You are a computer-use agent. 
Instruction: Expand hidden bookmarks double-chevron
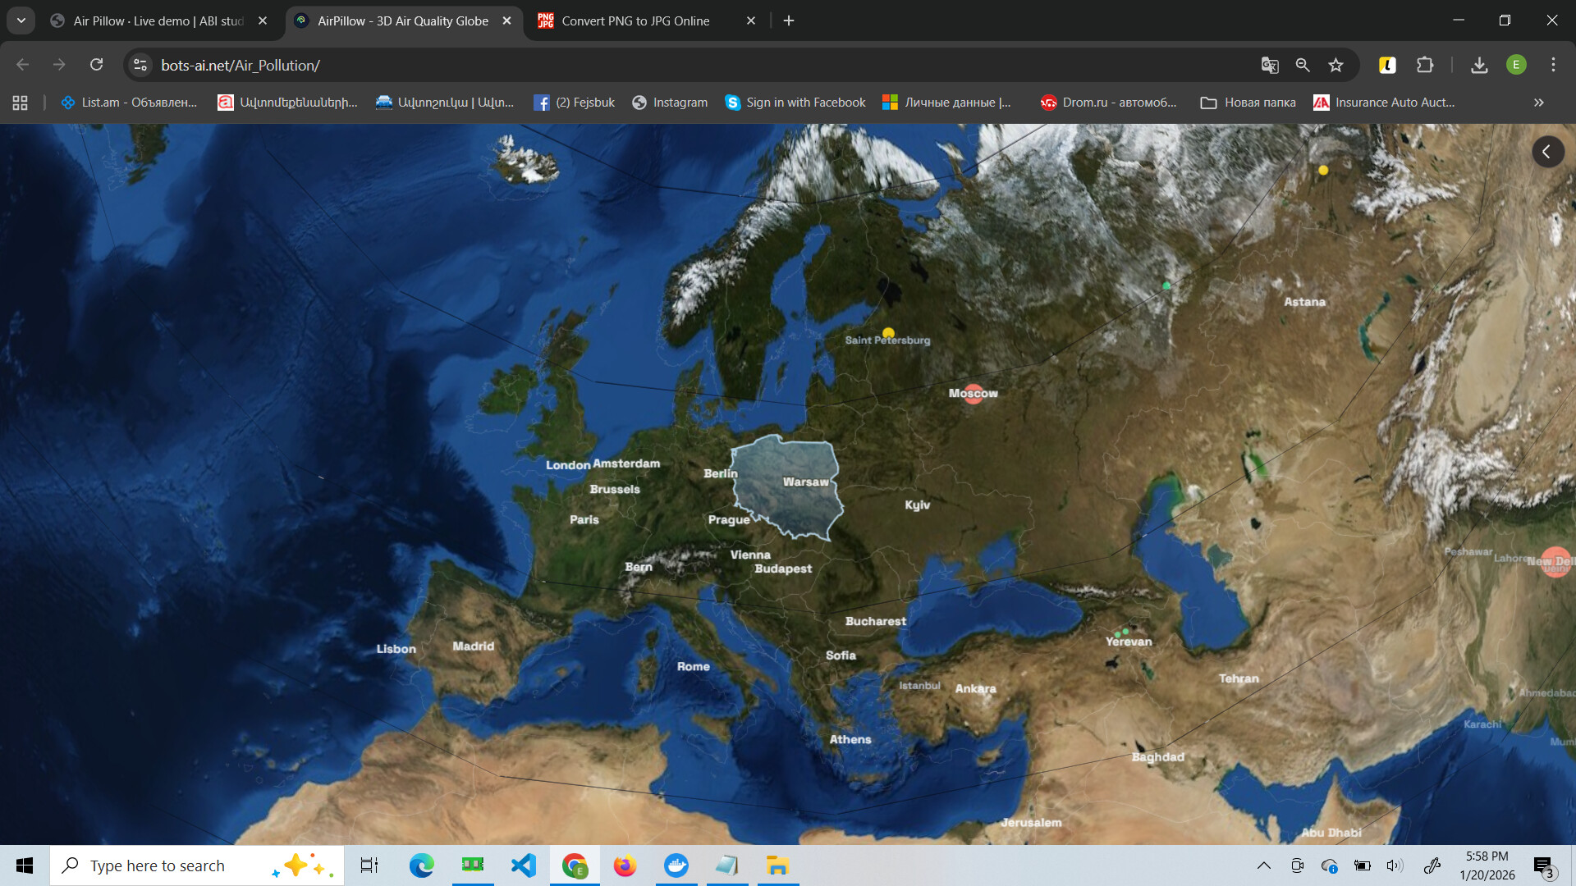coord(1538,103)
